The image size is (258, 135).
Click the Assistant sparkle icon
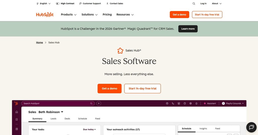205,103
